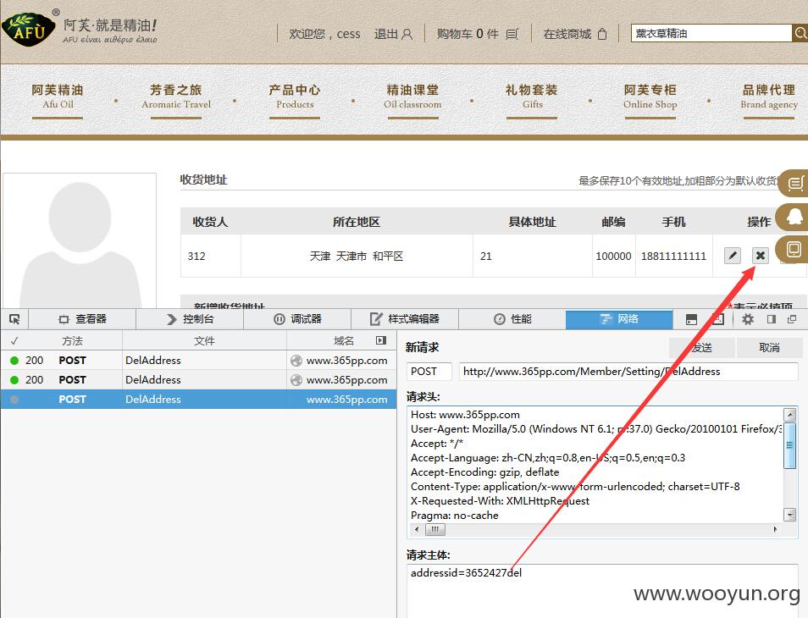808x618 pixels.
Task: Open devtools in a separate window
Action: (792, 319)
